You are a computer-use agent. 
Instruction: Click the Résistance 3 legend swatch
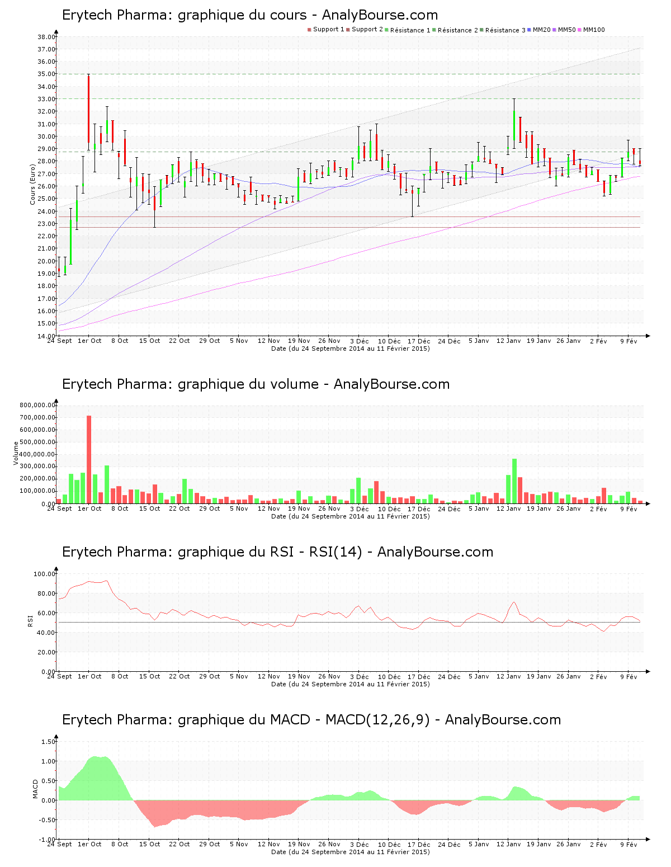click(481, 30)
